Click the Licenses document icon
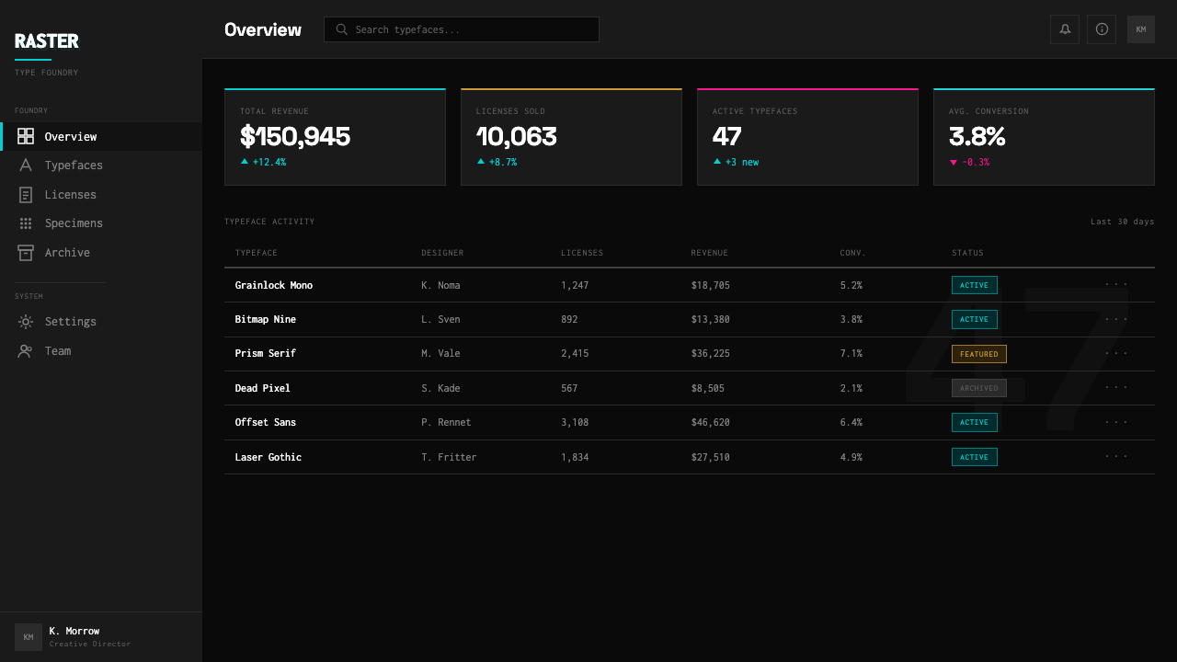 tap(26, 195)
